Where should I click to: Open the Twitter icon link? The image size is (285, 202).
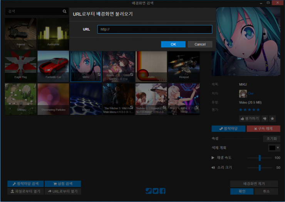point(156,191)
